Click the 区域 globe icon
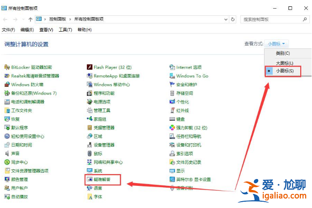 pos(90,136)
